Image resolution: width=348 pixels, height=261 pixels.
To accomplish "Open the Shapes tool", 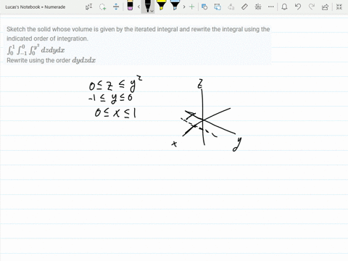I will coord(204,7).
